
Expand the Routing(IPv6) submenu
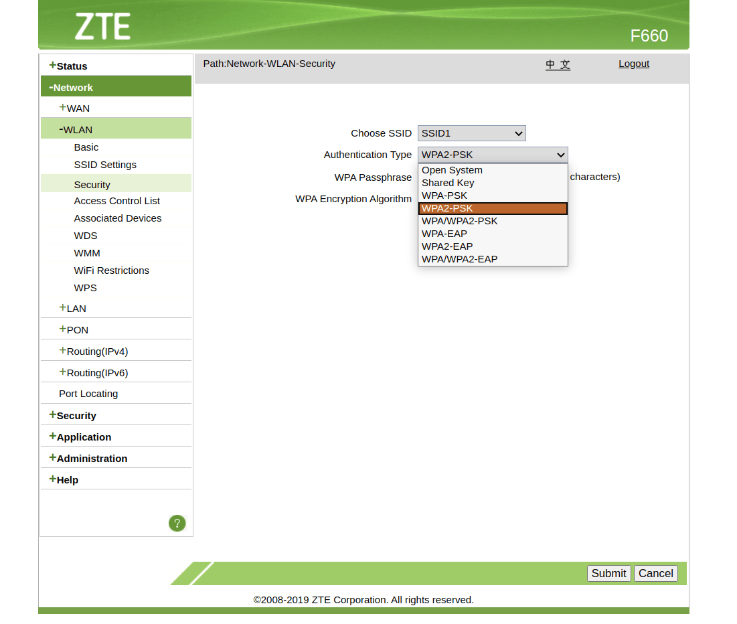coord(94,372)
